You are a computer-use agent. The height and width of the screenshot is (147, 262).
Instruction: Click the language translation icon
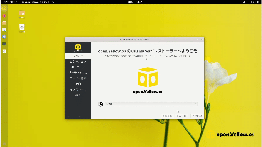[100, 104]
